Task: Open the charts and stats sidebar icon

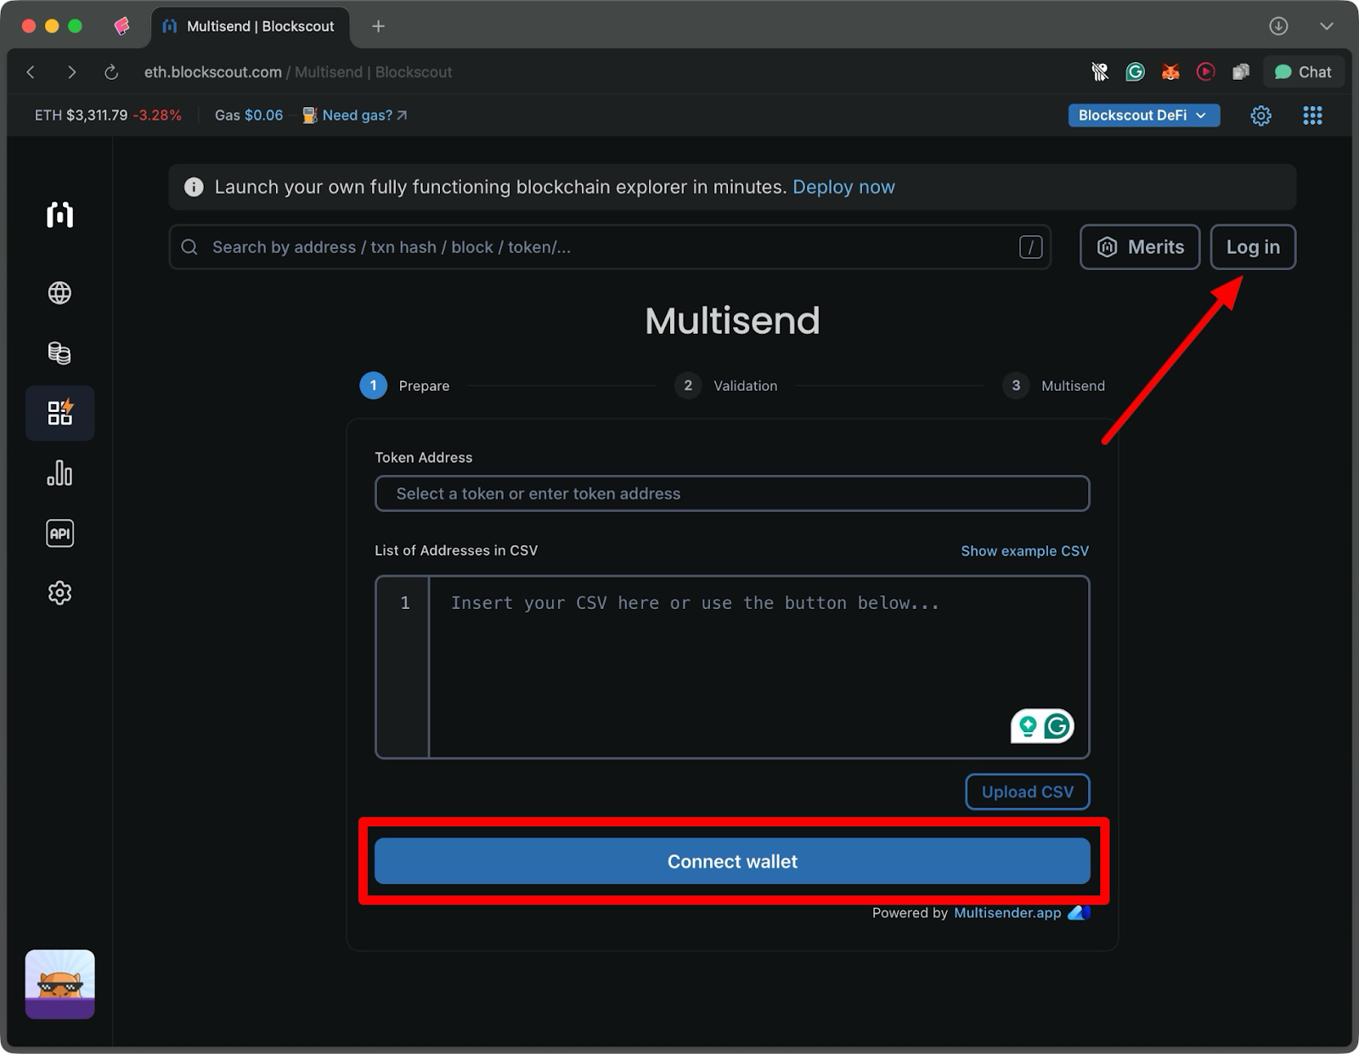Action: coord(59,474)
